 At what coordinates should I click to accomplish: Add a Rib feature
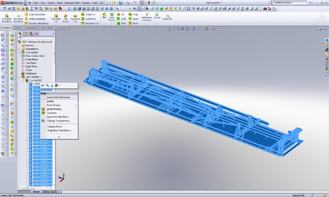120,14
